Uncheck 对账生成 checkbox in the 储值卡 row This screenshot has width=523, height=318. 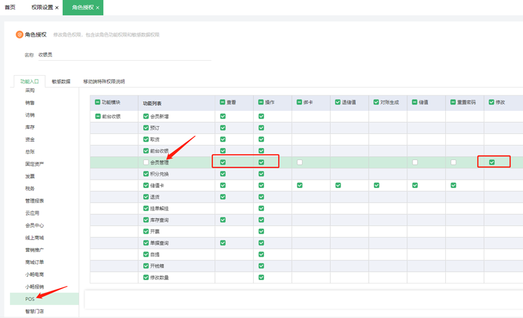click(x=377, y=185)
